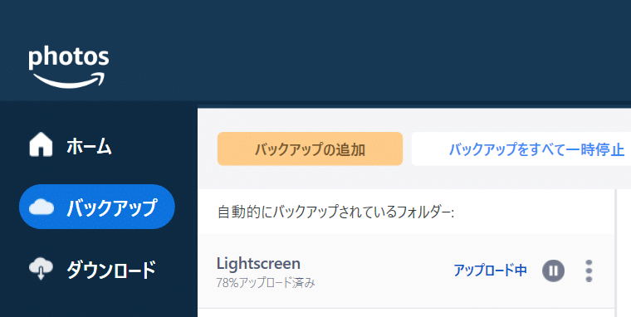Click the Amazon smile arrow under photos
Viewport: 631px width, 317px height.
pos(68,80)
